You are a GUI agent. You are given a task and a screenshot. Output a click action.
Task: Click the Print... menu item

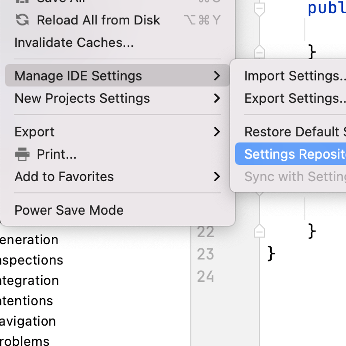(x=56, y=154)
